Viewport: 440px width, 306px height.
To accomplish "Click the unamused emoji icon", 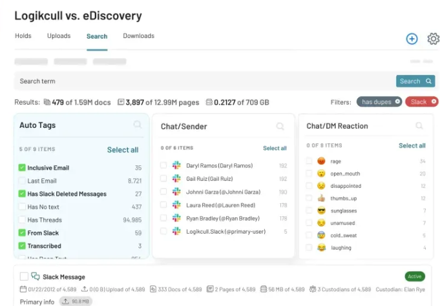I will click(x=321, y=223).
